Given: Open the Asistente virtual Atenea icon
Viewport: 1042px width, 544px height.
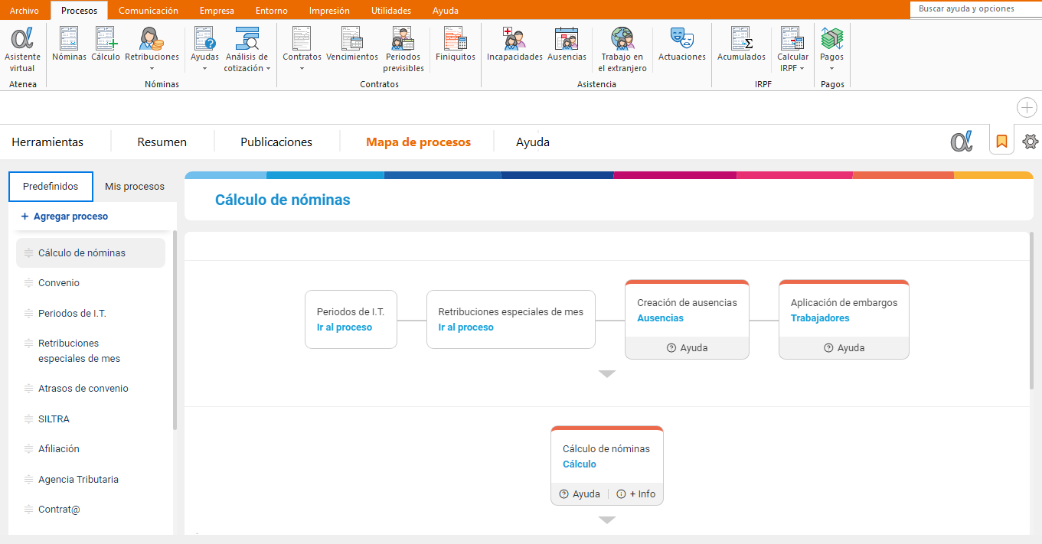Looking at the screenshot, I should [x=22, y=38].
